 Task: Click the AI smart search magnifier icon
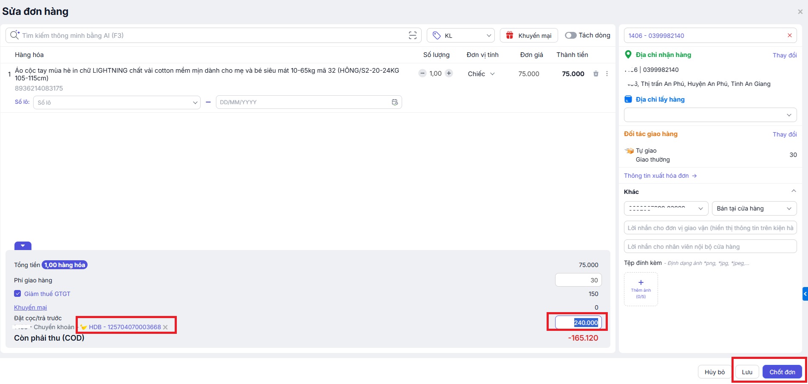[14, 35]
